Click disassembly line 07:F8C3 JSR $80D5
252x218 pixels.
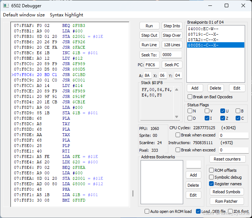50,69
